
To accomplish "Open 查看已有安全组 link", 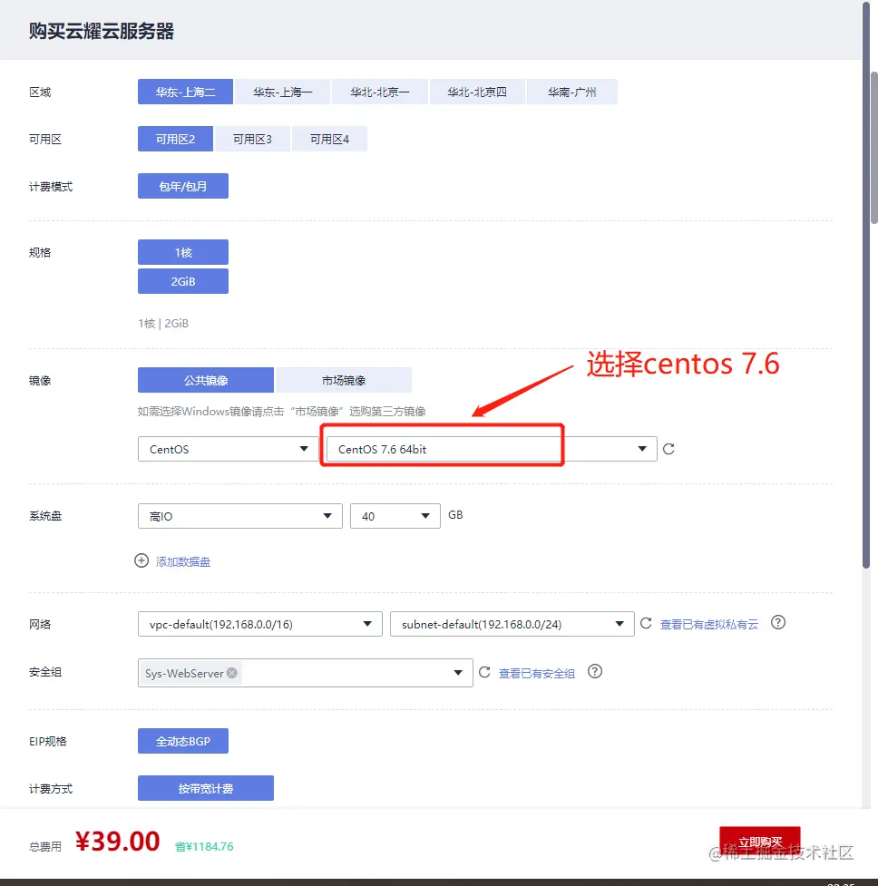I will click(537, 673).
